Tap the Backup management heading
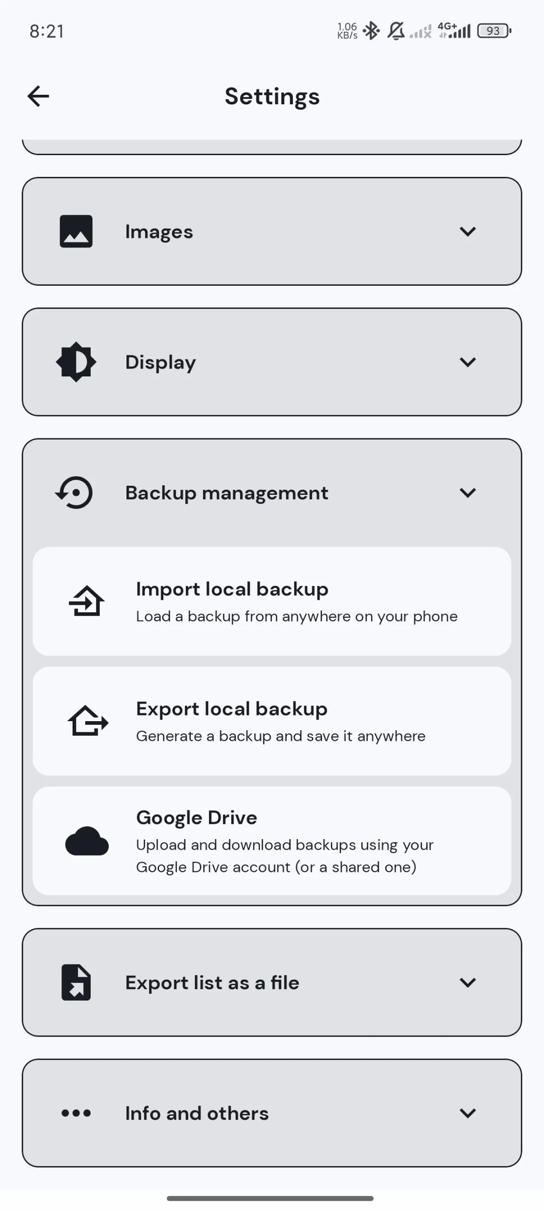 point(227,493)
